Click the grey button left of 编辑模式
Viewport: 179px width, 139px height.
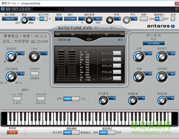144,19
